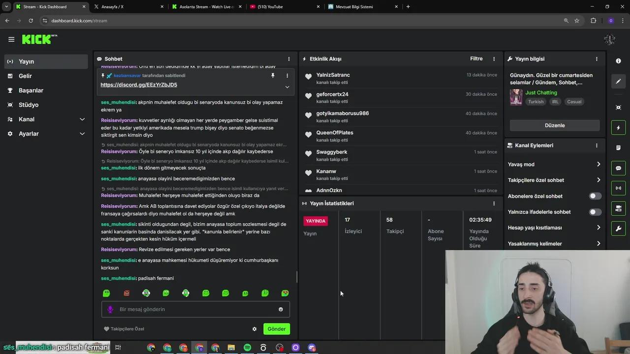The height and width of the screenshot is (354, 630).
Task: Insert the first green Kick emote
Action: pyautogui.click(x=106, y=293)
